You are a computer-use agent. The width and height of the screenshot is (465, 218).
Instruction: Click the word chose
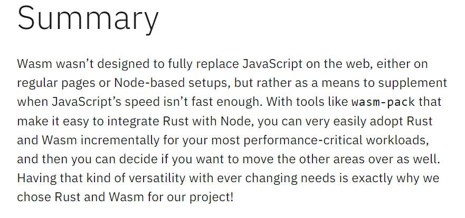pyautogui.click(x=34, y=198)
